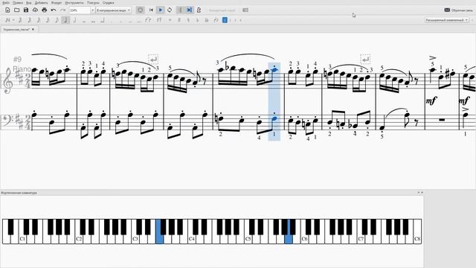476x268 pixels.
Task: Open the Format menu
Action: [57, 2]
